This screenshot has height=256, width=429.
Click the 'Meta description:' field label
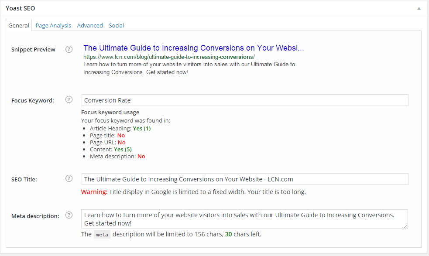[35, 216]
